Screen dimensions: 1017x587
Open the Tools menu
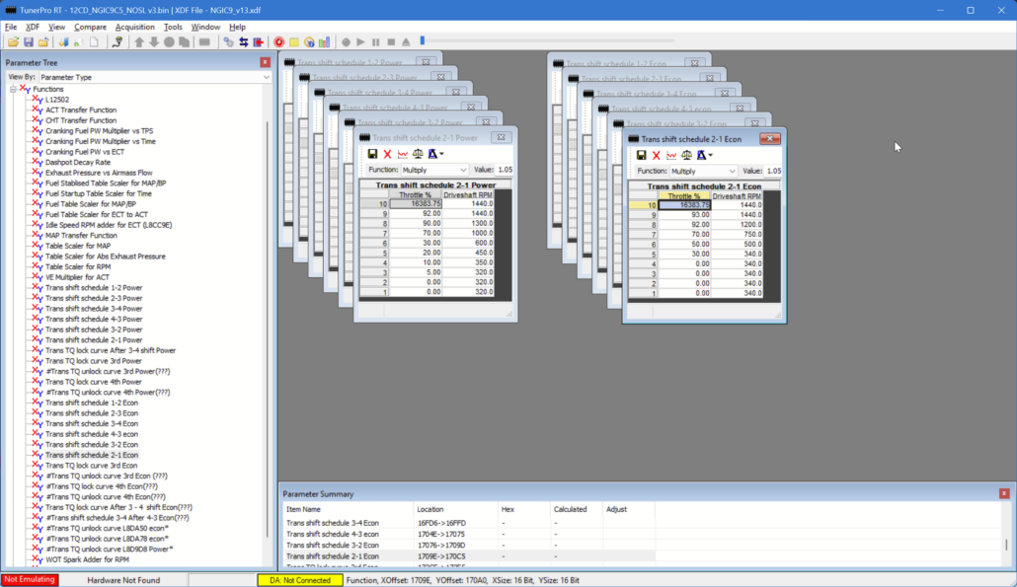click(173, 28)
